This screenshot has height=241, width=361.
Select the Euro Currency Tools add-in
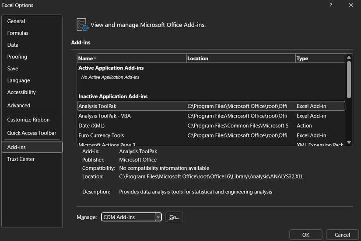(101, 135)
